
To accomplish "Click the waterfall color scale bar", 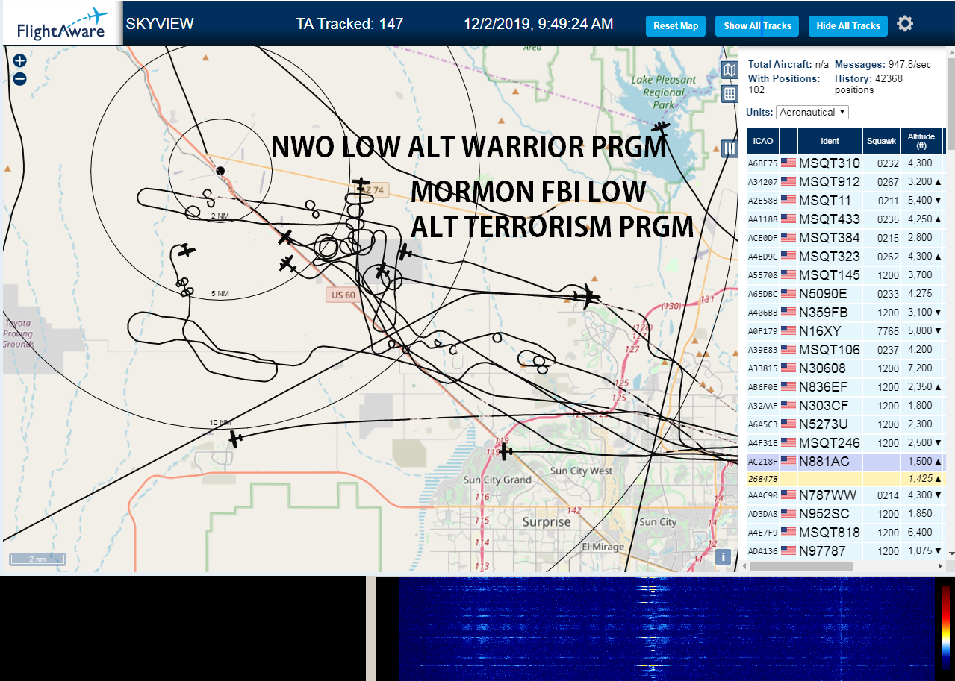I will coord(945,626).
